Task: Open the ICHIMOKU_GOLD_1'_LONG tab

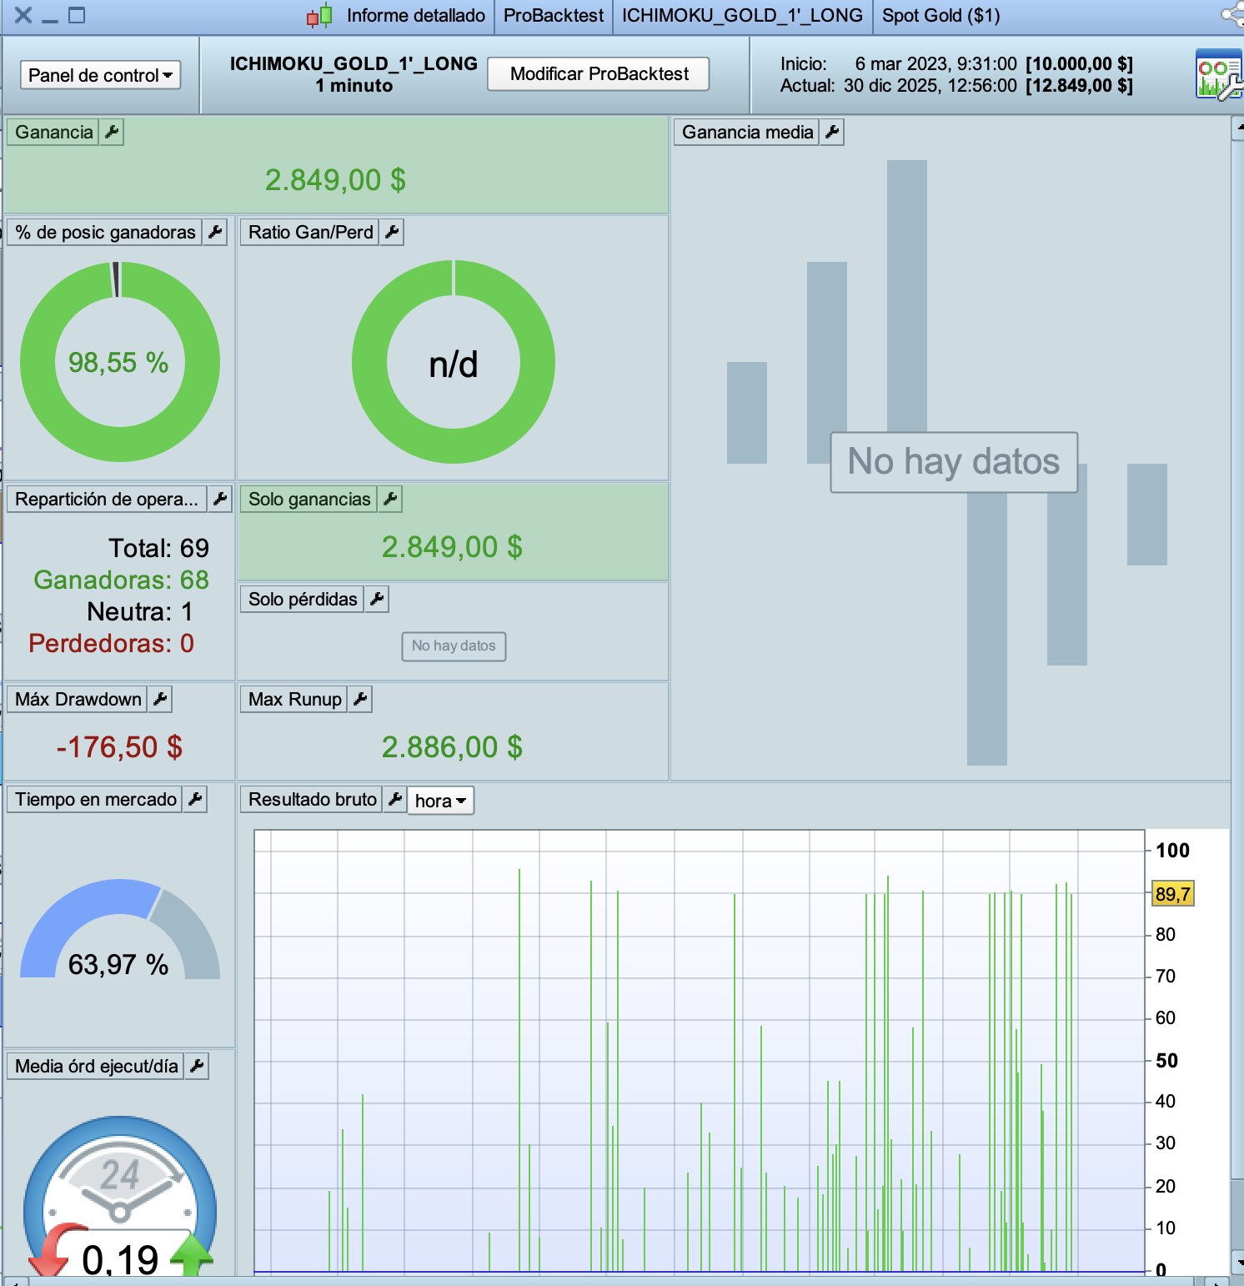Action: click(742, 16)
